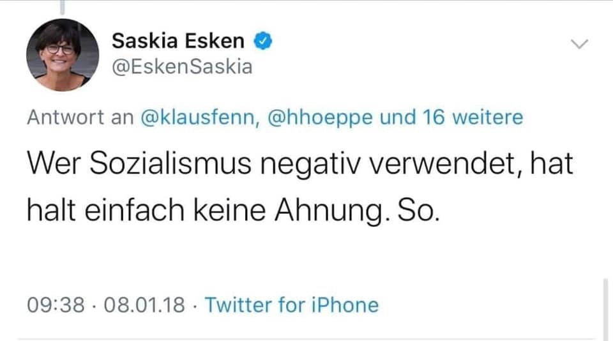Click the word "und" in the reply line
613x341 pixels.
(x=398, y=117)
